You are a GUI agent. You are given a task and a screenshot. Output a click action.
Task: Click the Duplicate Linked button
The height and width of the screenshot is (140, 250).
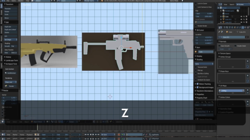pyautogui.click(x=11, y=30)
